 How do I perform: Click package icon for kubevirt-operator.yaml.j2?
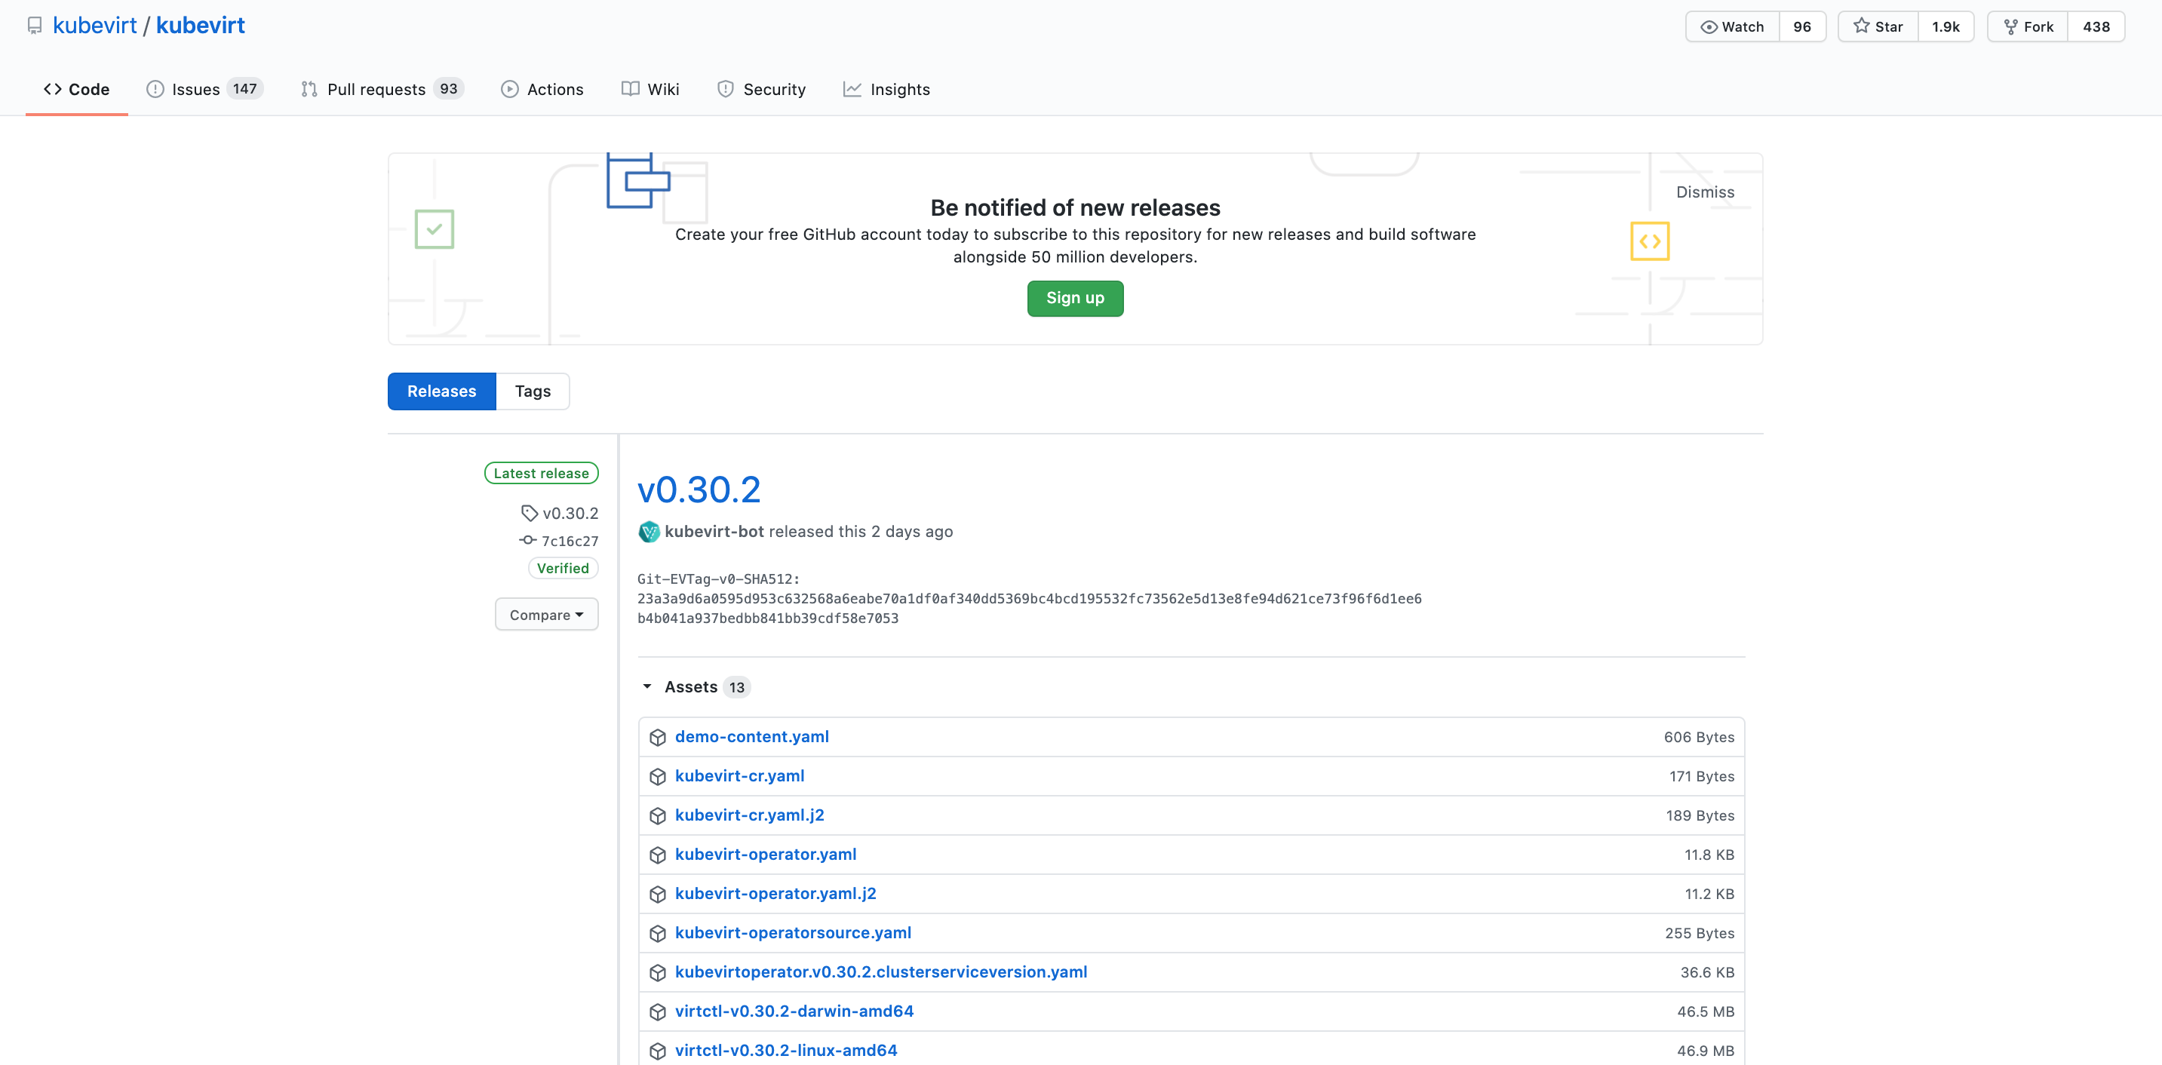[x=658, y=894]
